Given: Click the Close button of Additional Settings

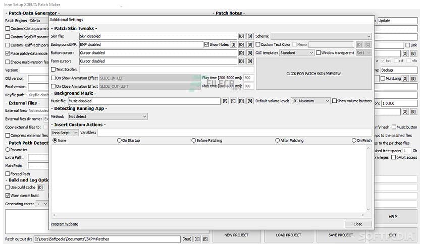Looking at the screenshot, I should coord(358,224).
